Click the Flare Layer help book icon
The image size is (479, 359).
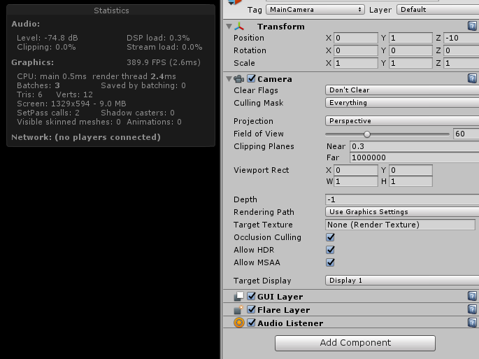[x=472, y=309]
